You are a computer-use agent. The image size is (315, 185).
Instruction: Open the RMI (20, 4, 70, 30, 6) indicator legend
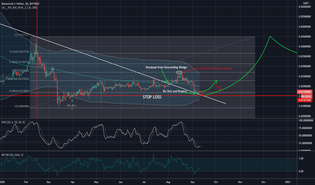pos(13,122)
